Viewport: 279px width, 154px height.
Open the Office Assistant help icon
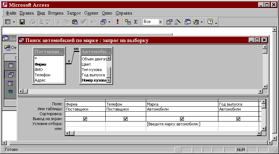[x=210, y=22]
